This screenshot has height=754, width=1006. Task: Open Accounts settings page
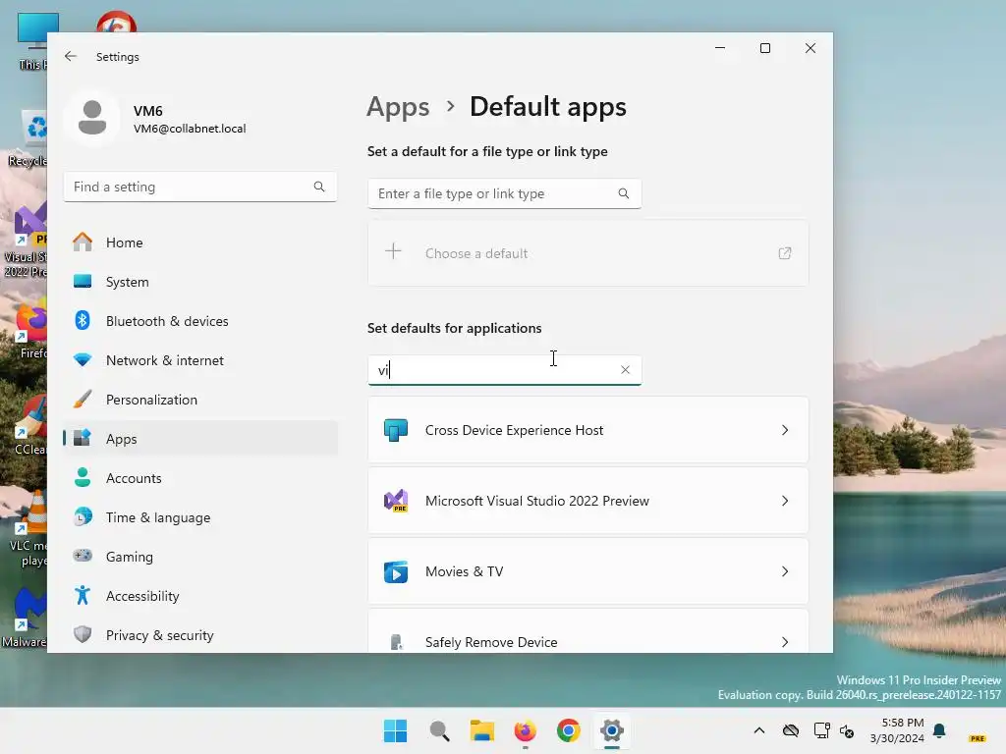[x=200, y=478]
